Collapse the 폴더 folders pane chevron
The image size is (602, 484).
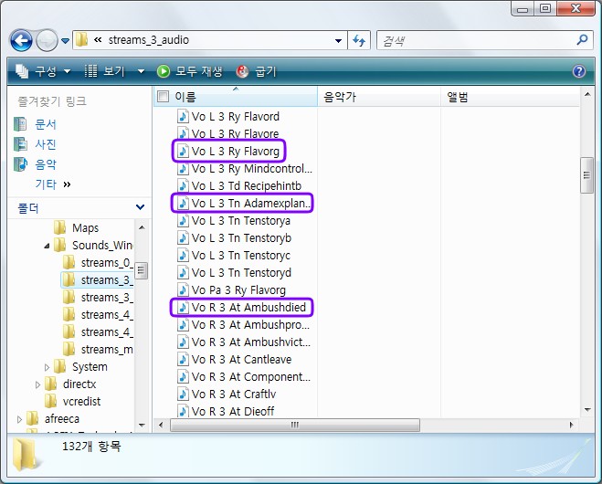click(x=140, y=207)
